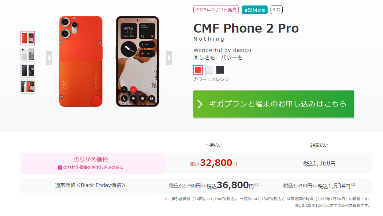Choose the black color swatch
Screen dimensions: 383x216
[220, 70]
